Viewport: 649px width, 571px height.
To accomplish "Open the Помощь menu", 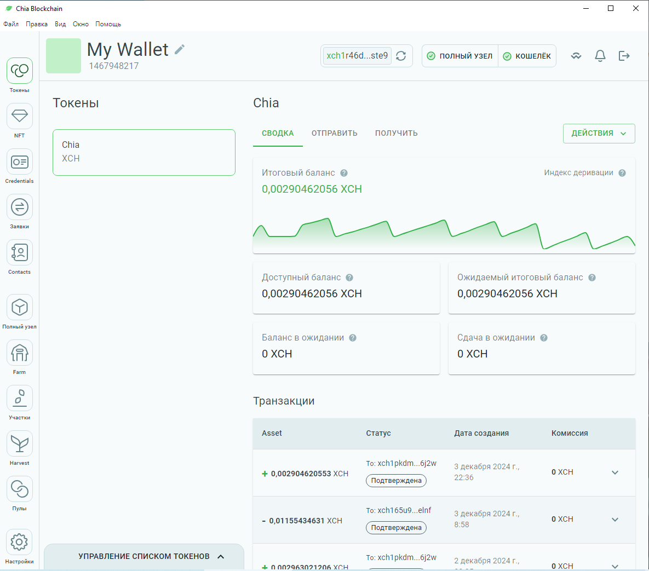I will click(x=108, y=24).
